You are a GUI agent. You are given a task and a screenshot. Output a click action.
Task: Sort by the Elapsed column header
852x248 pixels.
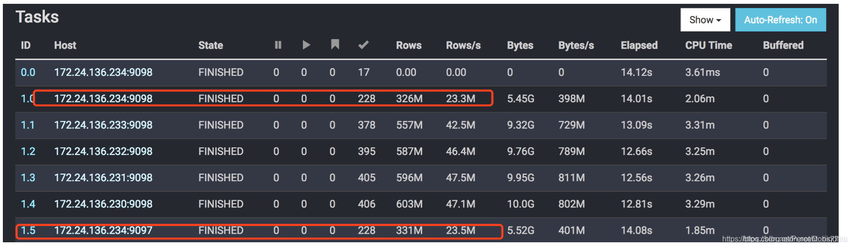tap(639, 45)
